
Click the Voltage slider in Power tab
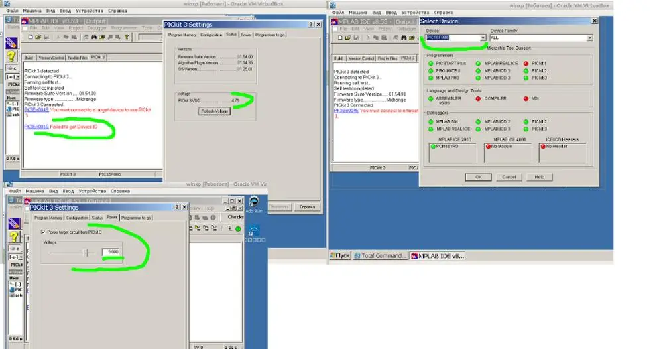click(x=72, y=253)
